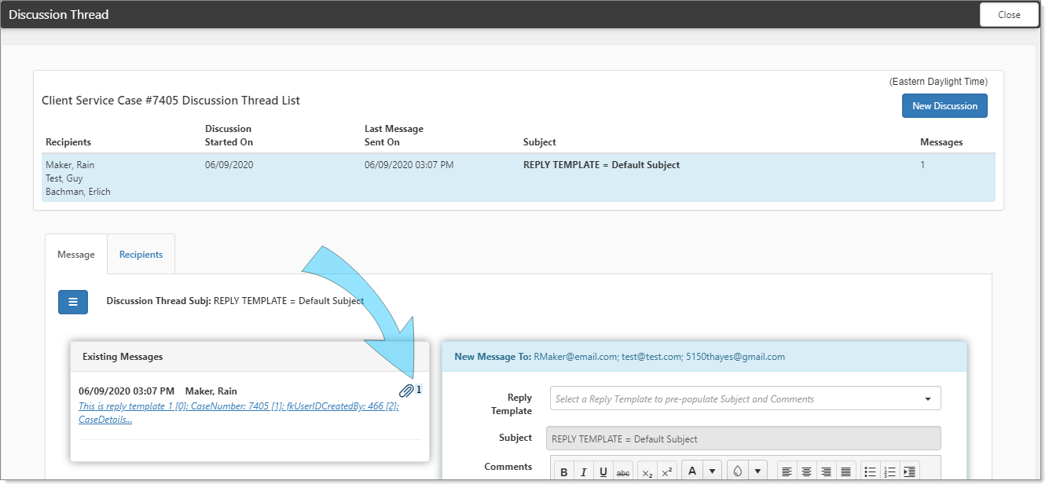Click the New Discussion button

[x=944, y=106]
